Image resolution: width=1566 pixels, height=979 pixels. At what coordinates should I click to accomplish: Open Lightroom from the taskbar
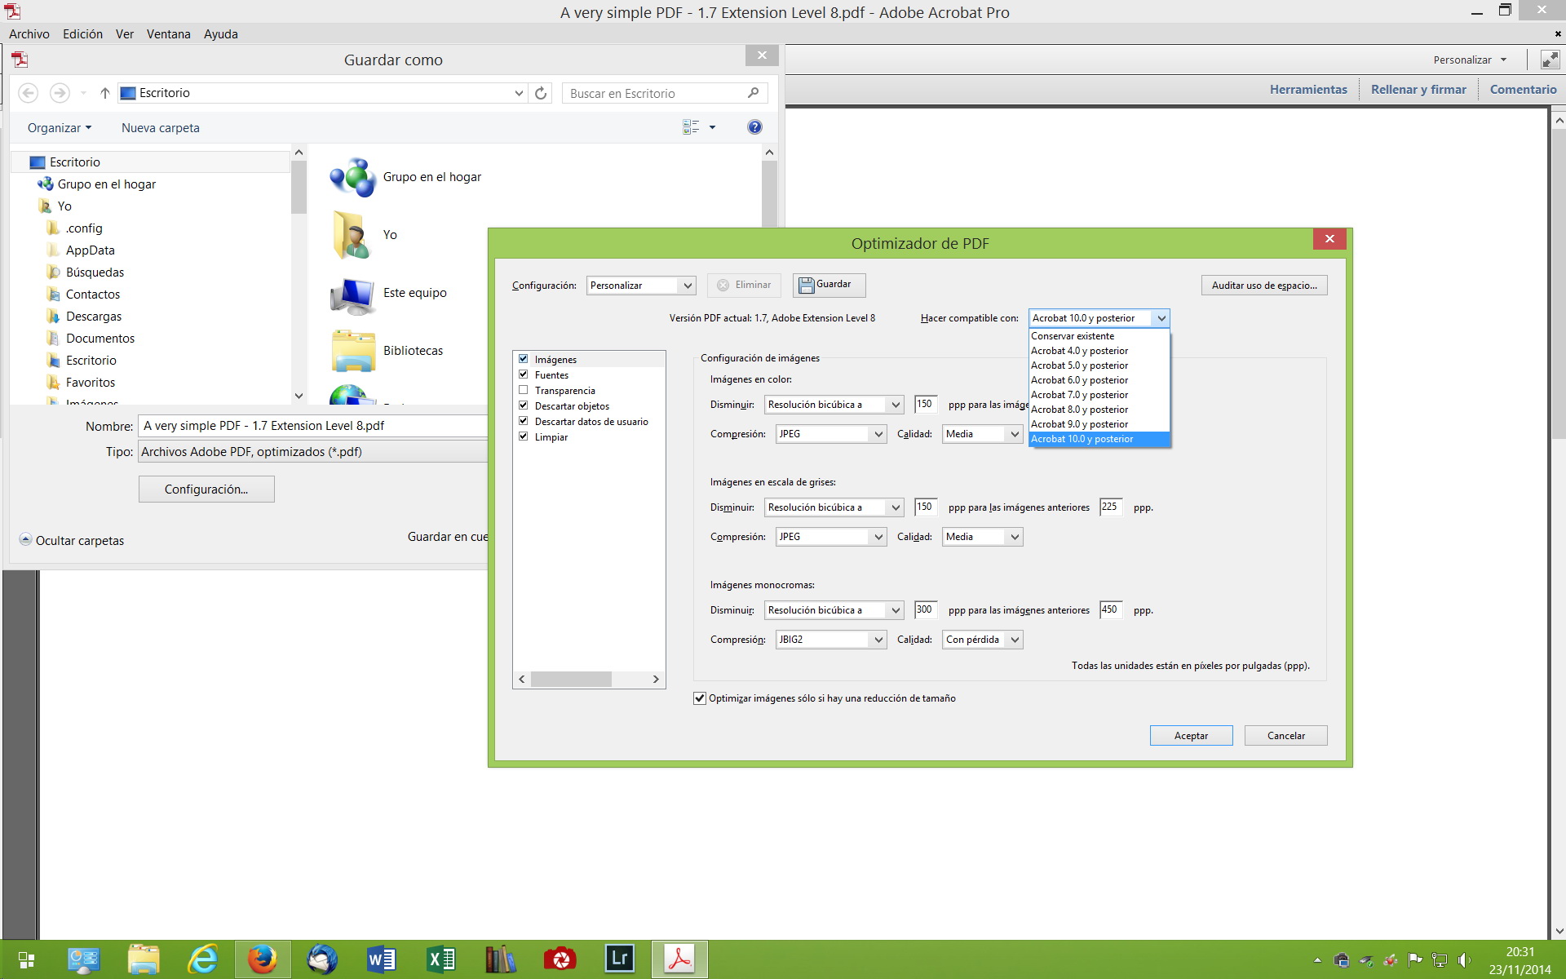(x=620, y=959)
